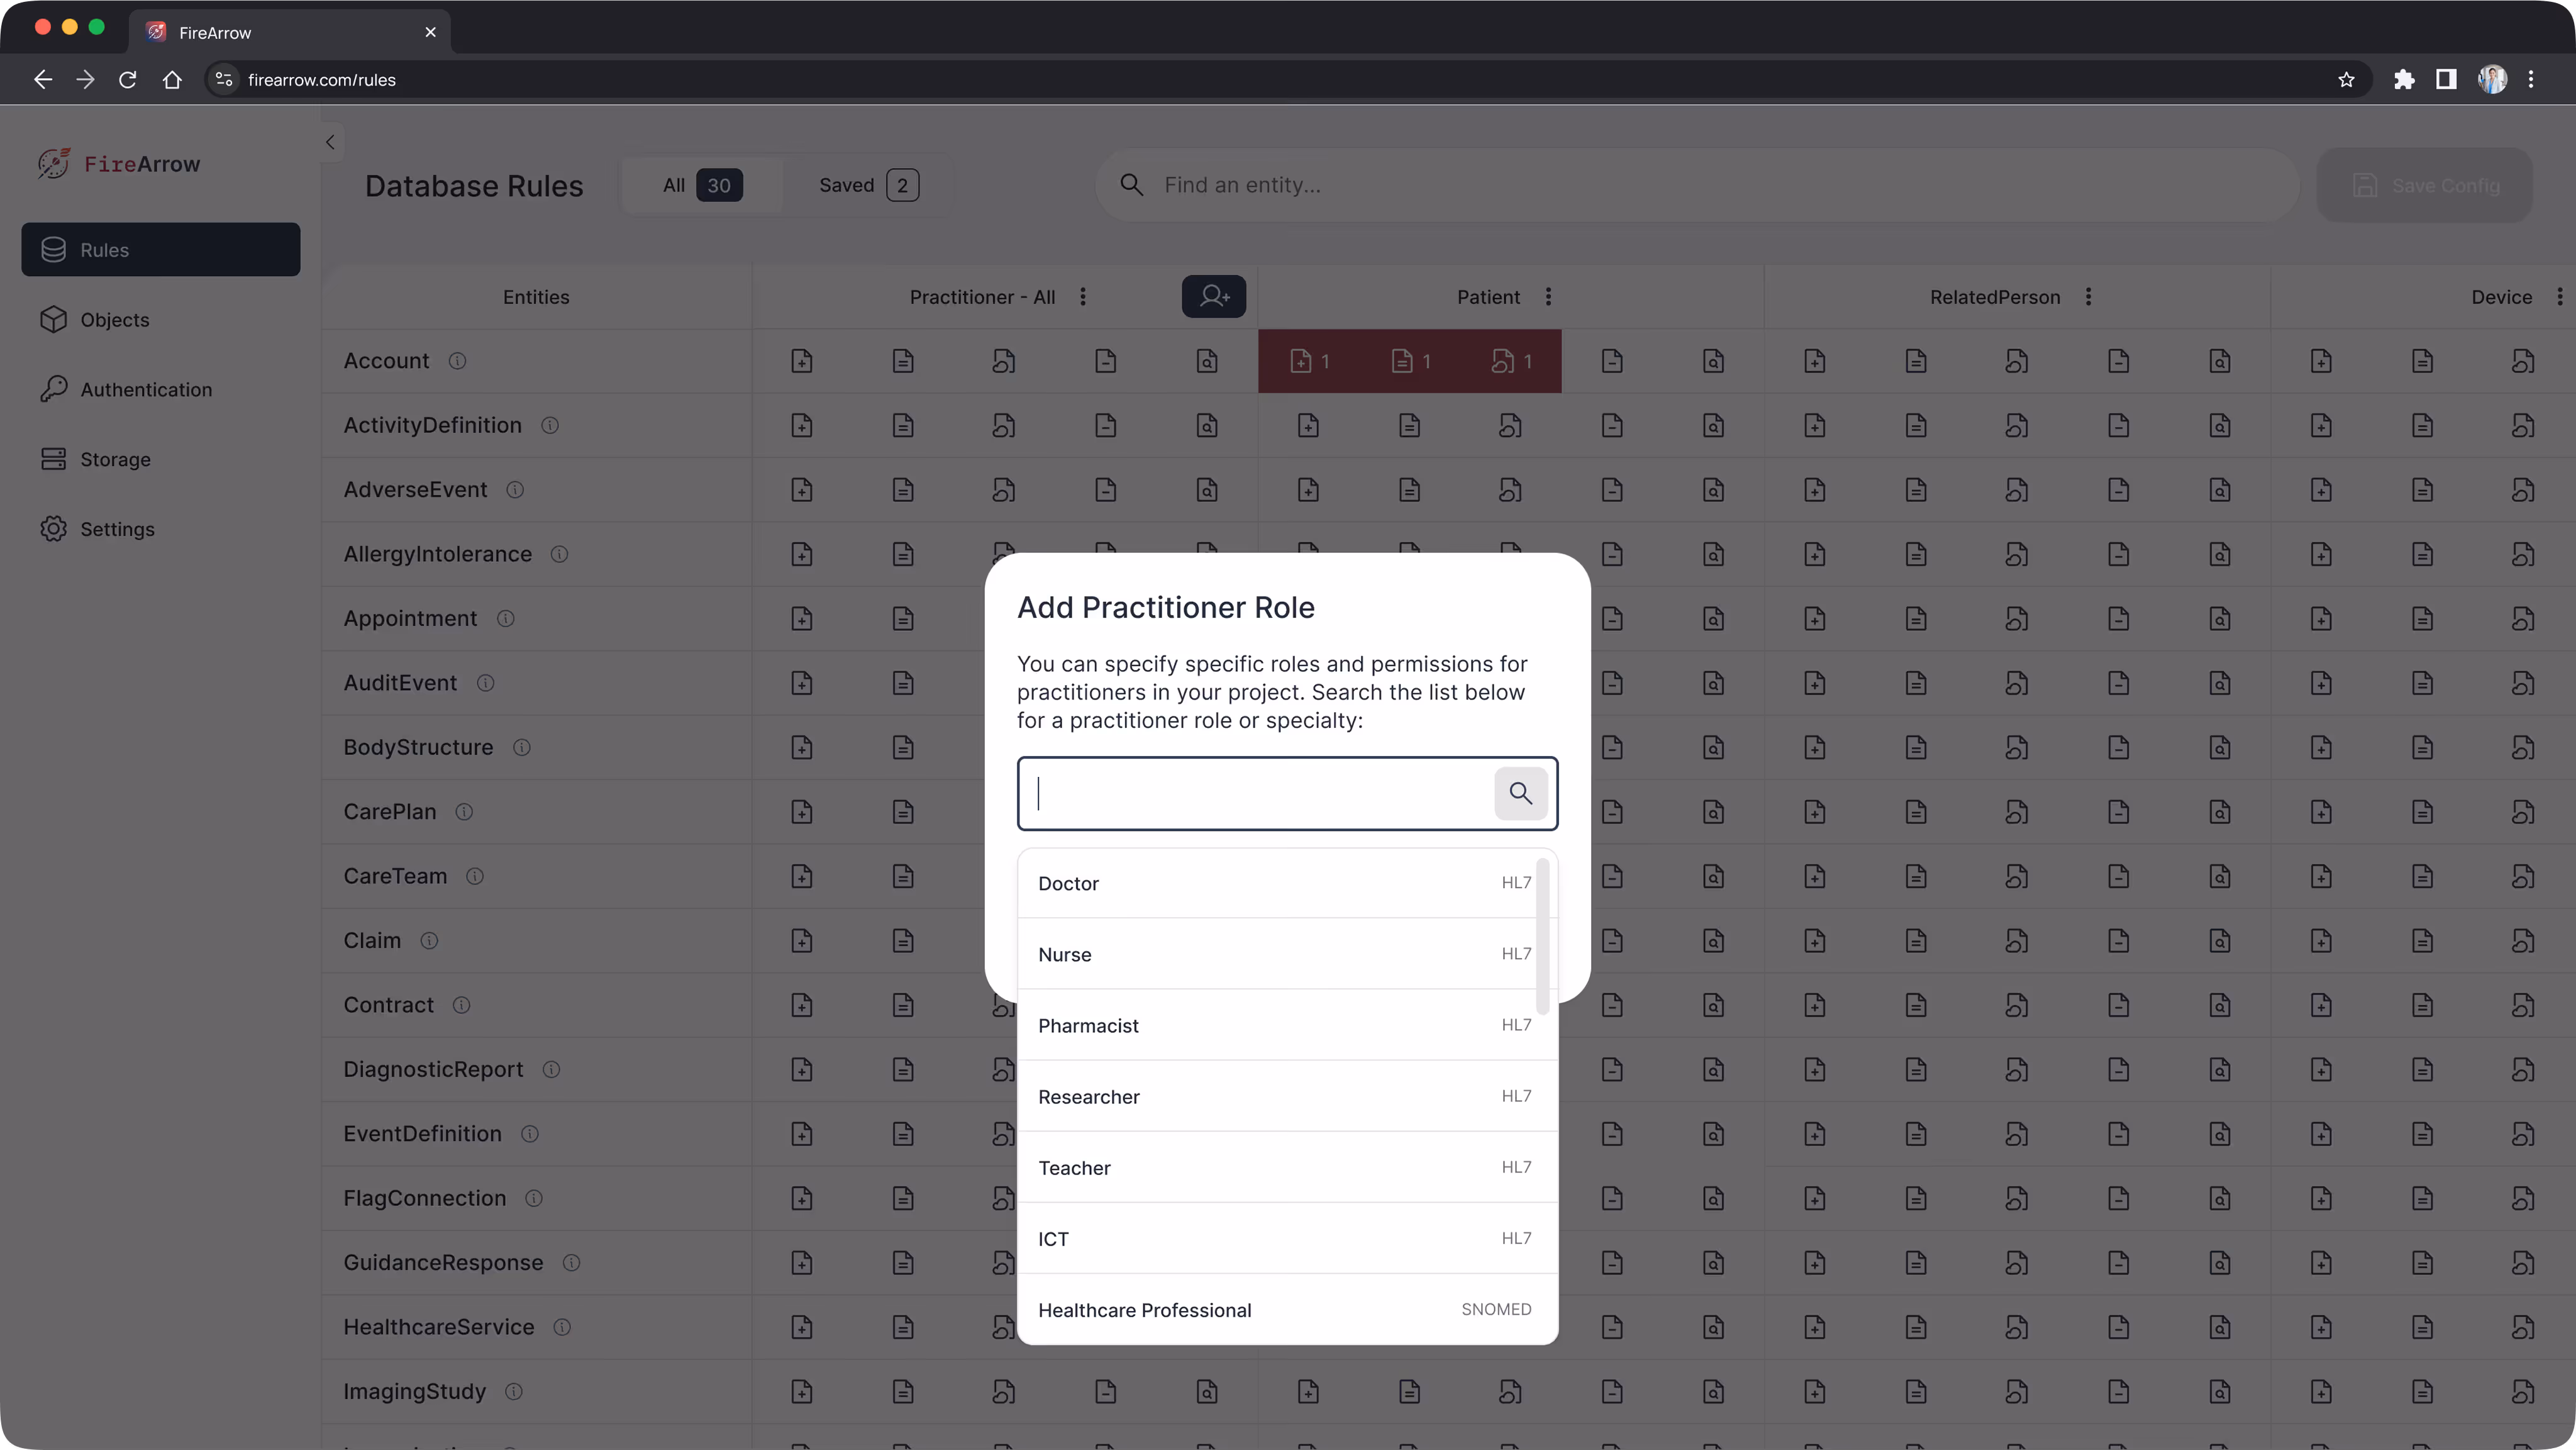Bookmark this page with the star

tap(2347, 80)
